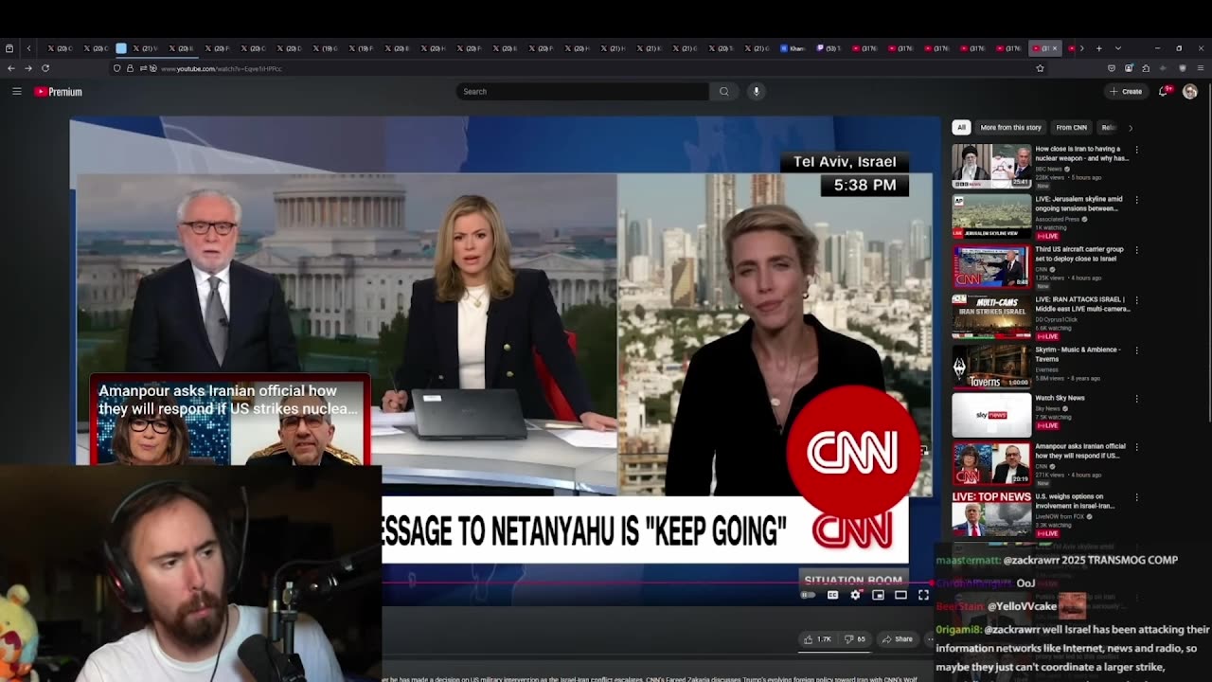Click the youtube.com address bar URL

(221, 69)
